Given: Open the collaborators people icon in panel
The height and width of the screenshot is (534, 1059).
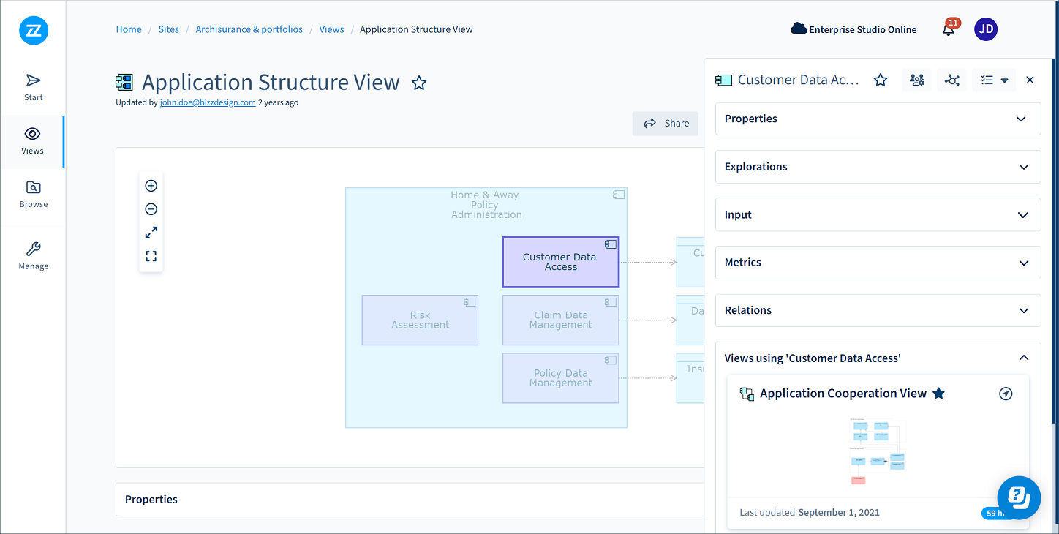Looking at the screenshot, I should pyautogui.click(x=917, y=80).
